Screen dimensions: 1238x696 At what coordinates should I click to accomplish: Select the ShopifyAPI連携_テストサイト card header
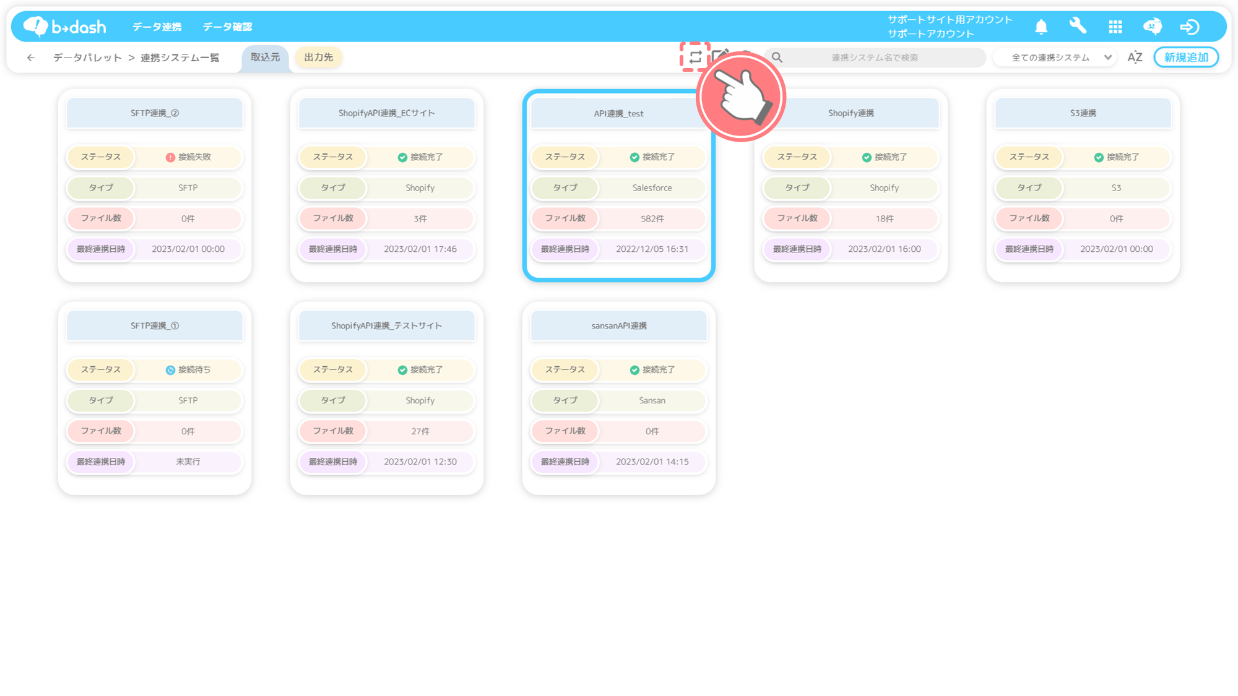(x=387, y=326)
